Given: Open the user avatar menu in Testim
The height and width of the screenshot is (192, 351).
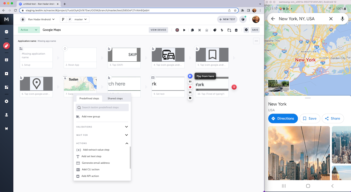Looking at the screenshot, I should (x=256, y=19).
